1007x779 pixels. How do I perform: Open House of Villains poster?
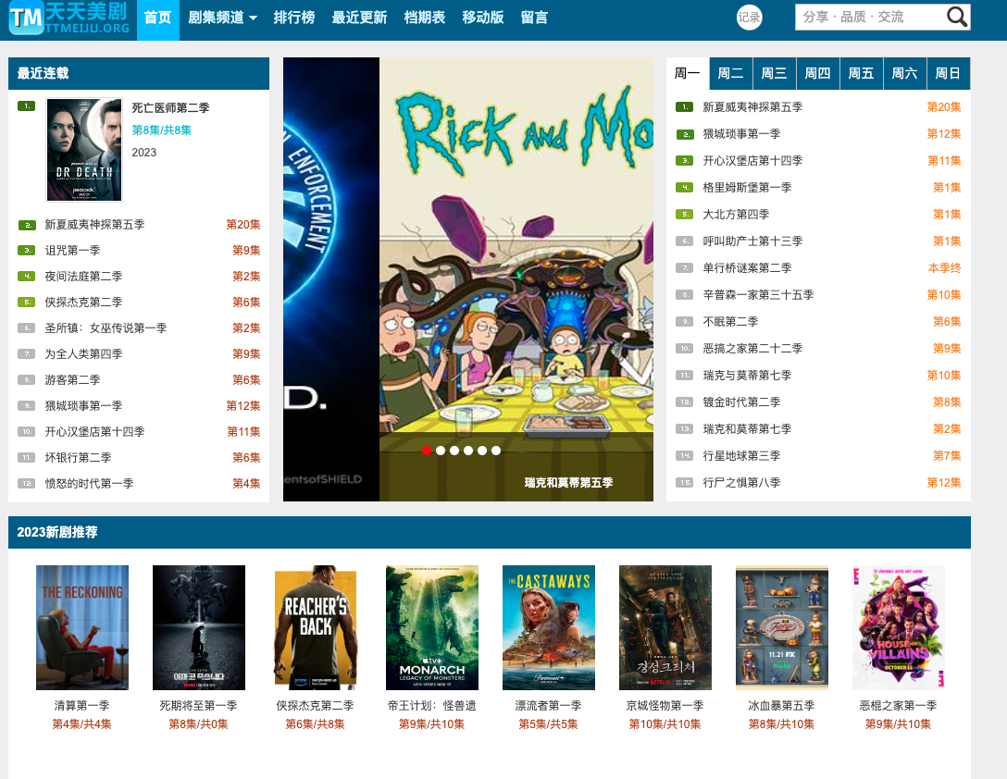point(899,627)
